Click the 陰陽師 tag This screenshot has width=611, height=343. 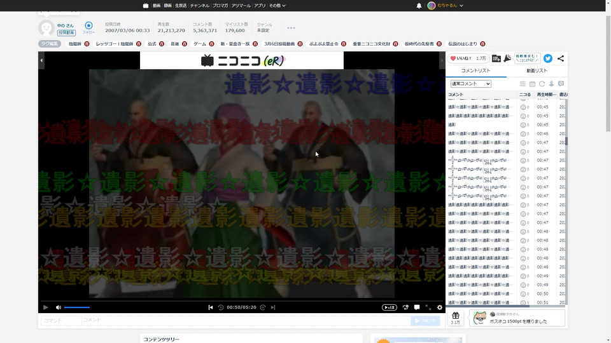[x=75, y=44]
